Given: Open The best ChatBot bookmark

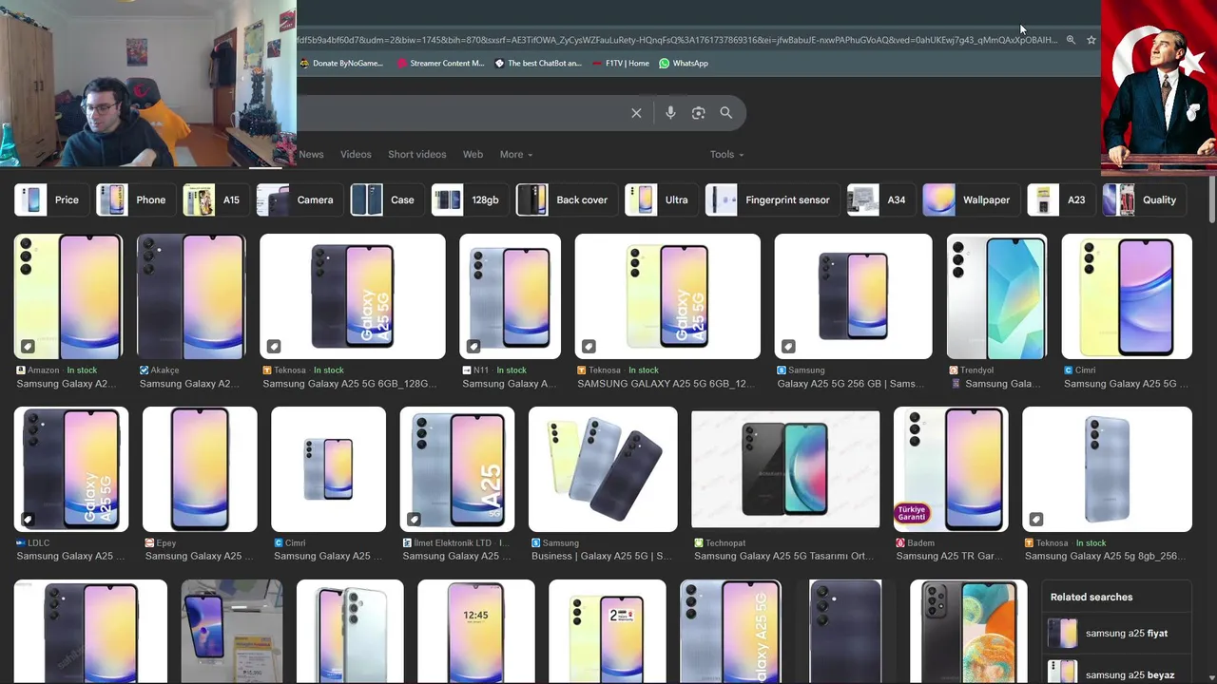Looking at the screenshot, I should (538, 64).
